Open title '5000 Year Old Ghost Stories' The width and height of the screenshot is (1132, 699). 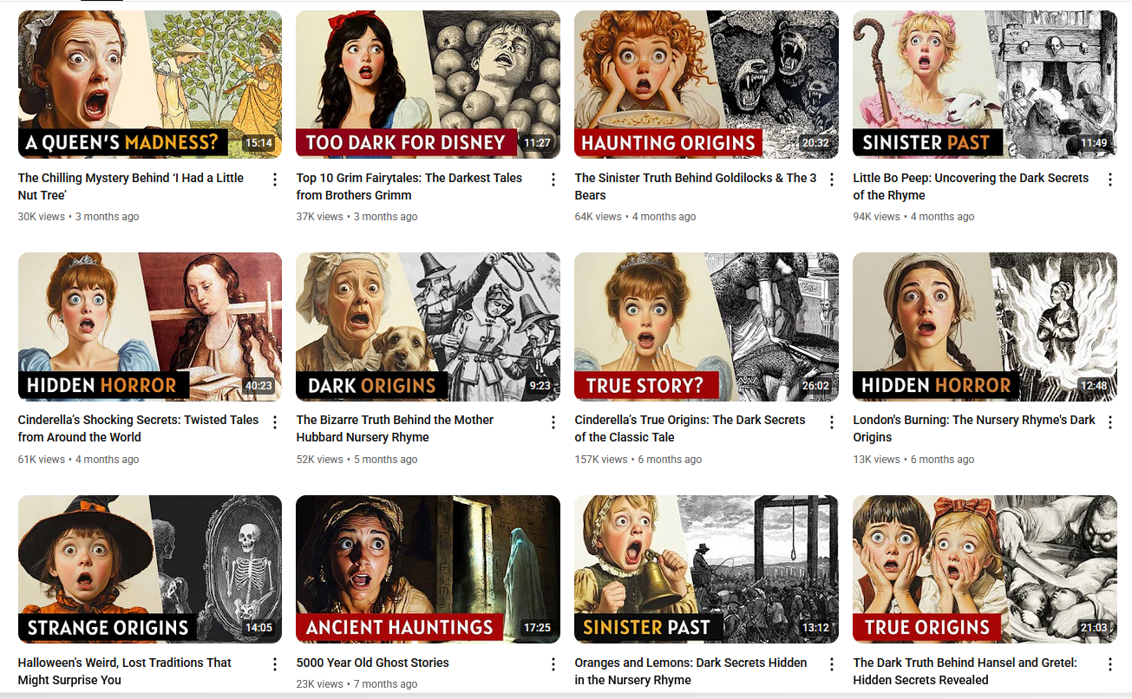pyautogui.click(x=373, y=663)
